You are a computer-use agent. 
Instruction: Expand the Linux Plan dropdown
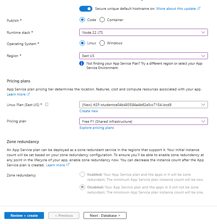point(144,105)
